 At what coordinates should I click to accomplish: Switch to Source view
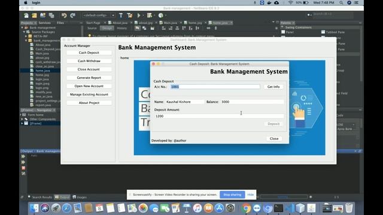click(92, 28)
